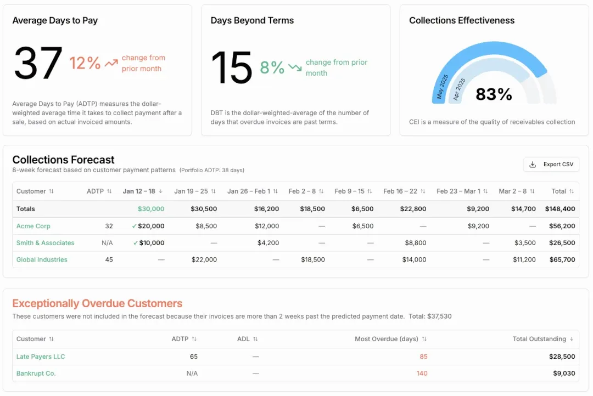
Task: Click the $148,400 grand total
Action: 560,209
